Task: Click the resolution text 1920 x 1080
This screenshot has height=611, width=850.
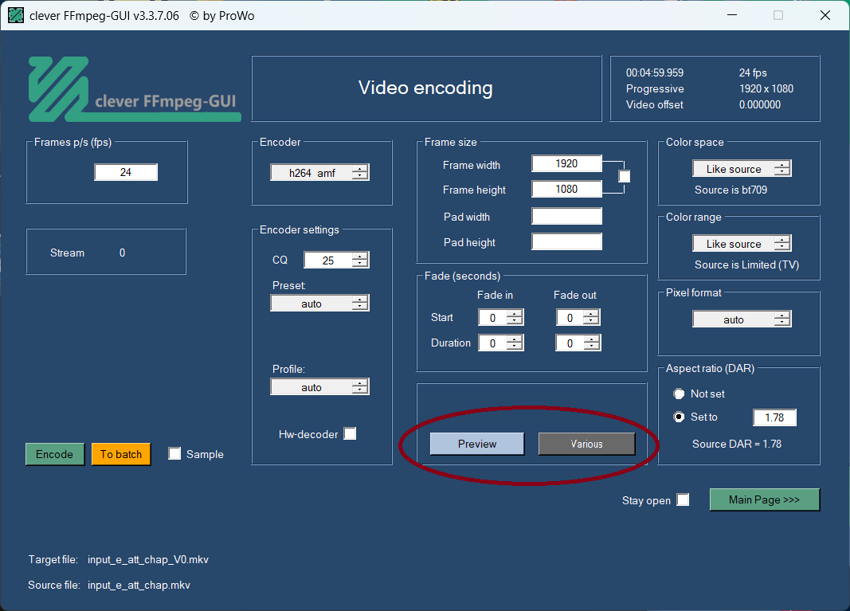Action: tap(766, 88)
